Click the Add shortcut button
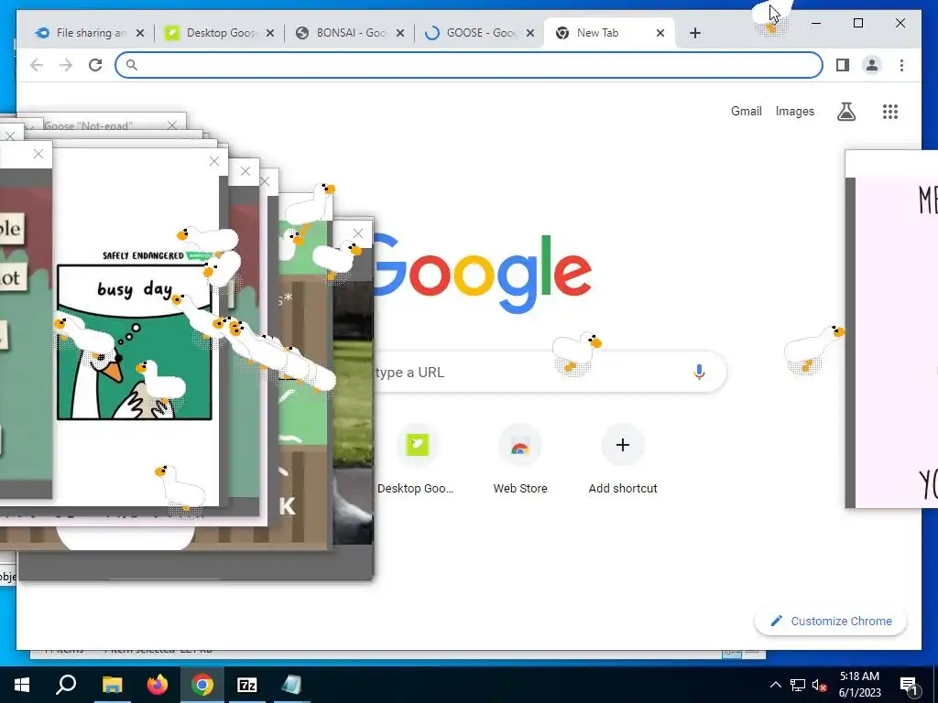Screen dimensions: 938x703 click(623, 460)
